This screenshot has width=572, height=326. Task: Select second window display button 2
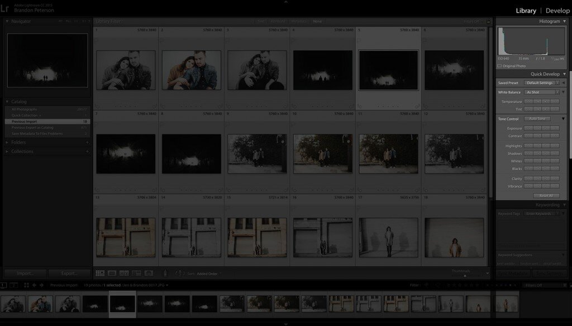14,285
